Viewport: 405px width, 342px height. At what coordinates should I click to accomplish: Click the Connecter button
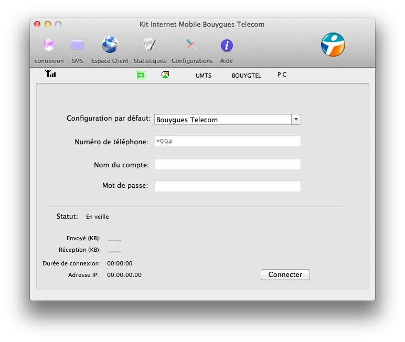285,274
